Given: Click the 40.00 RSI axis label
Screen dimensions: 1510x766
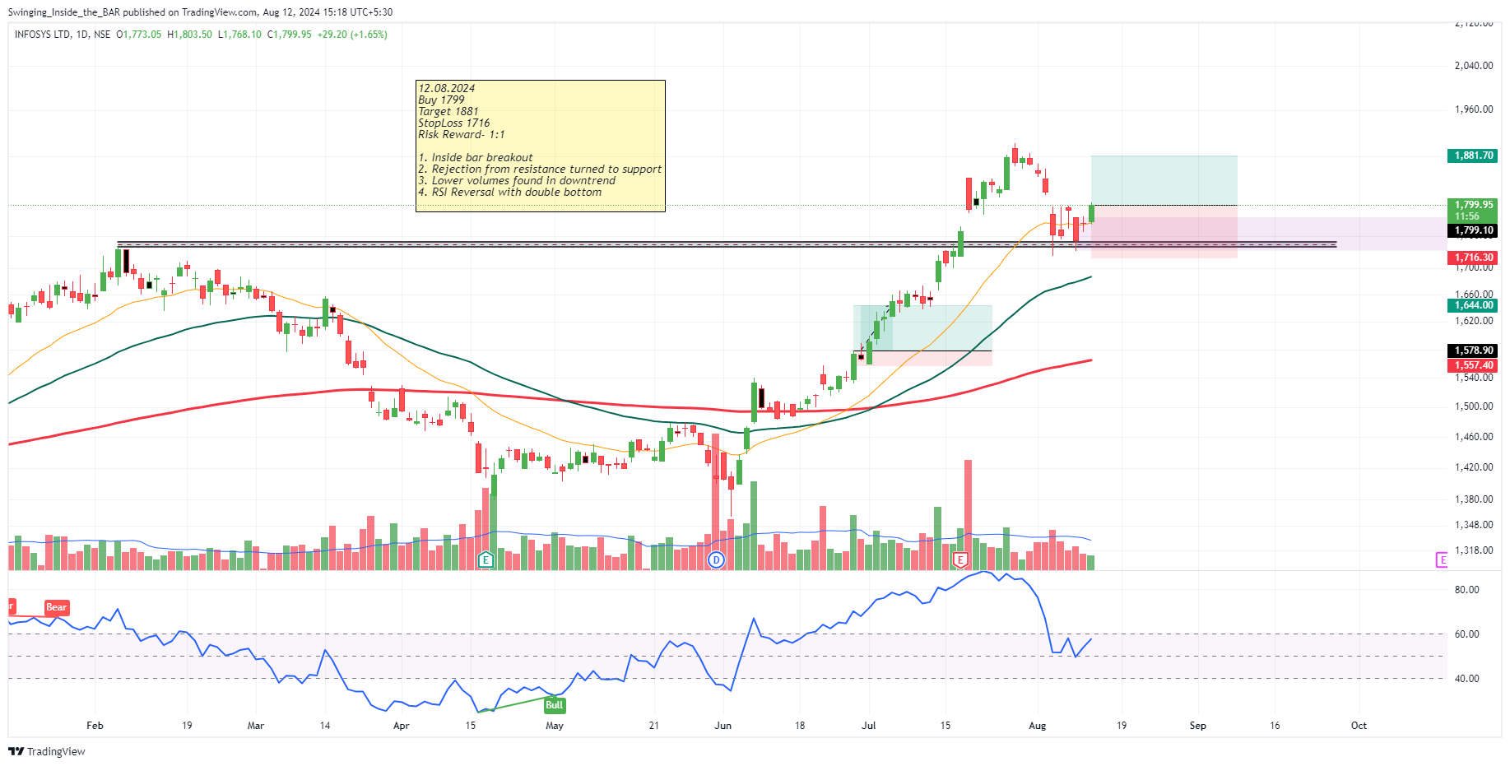Looking at the screenshot, I should click(x=1467, y=679).
